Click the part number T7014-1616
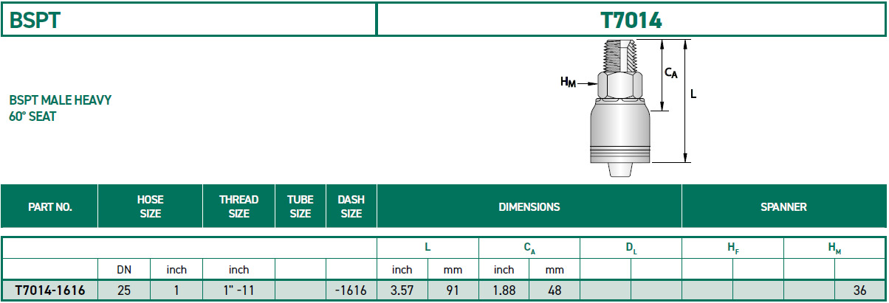Image resolution: width=889 pixels, height=303 pixels. (49, 290)
